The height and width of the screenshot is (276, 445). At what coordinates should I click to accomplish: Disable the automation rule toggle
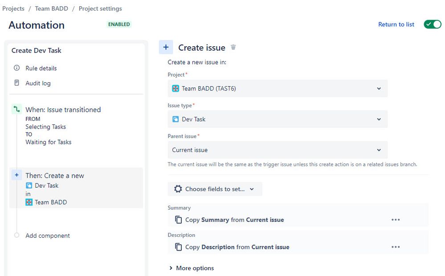(433, 24)
